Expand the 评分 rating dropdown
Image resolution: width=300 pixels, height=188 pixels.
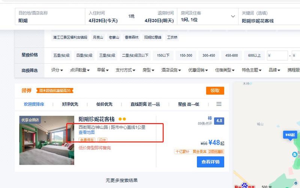click(x=57, y=70)
